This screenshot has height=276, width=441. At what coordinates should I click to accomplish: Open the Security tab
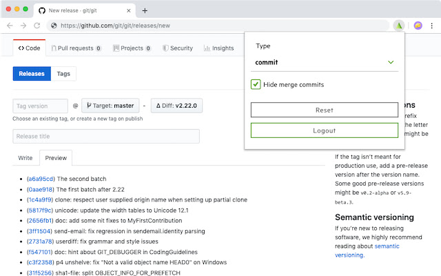pyautogui.click(x=178, y=48)
